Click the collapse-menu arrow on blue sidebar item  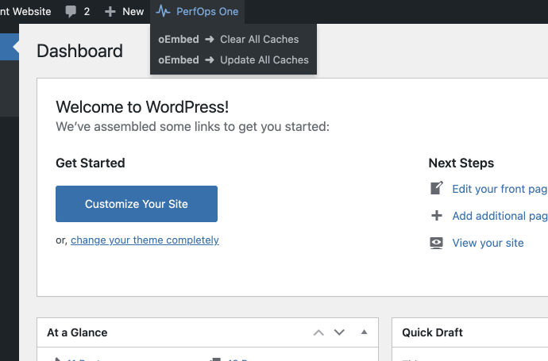coord(15,47)
